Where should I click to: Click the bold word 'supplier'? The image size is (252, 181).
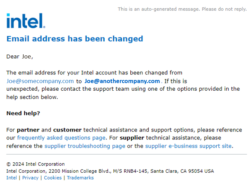coord(132,138)
